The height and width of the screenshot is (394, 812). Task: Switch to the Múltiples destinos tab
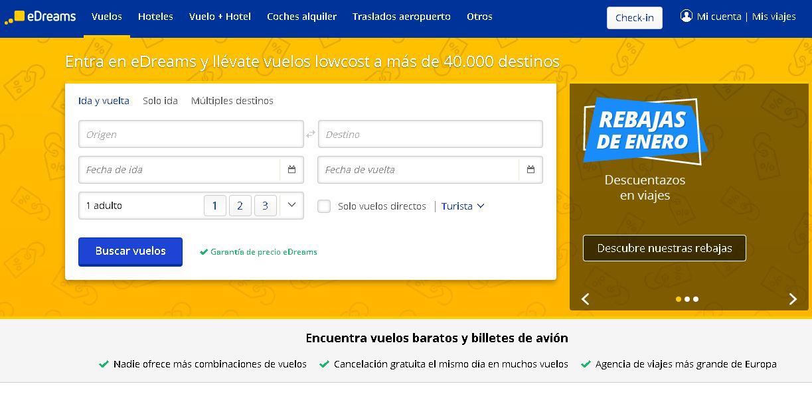point(231,100)
